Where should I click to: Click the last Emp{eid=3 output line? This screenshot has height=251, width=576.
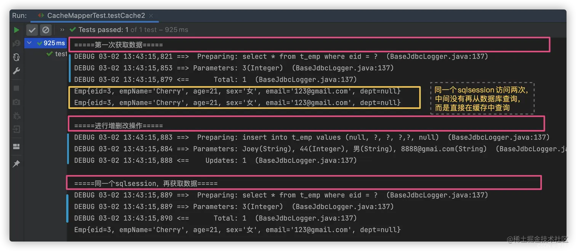pos(237,230)
